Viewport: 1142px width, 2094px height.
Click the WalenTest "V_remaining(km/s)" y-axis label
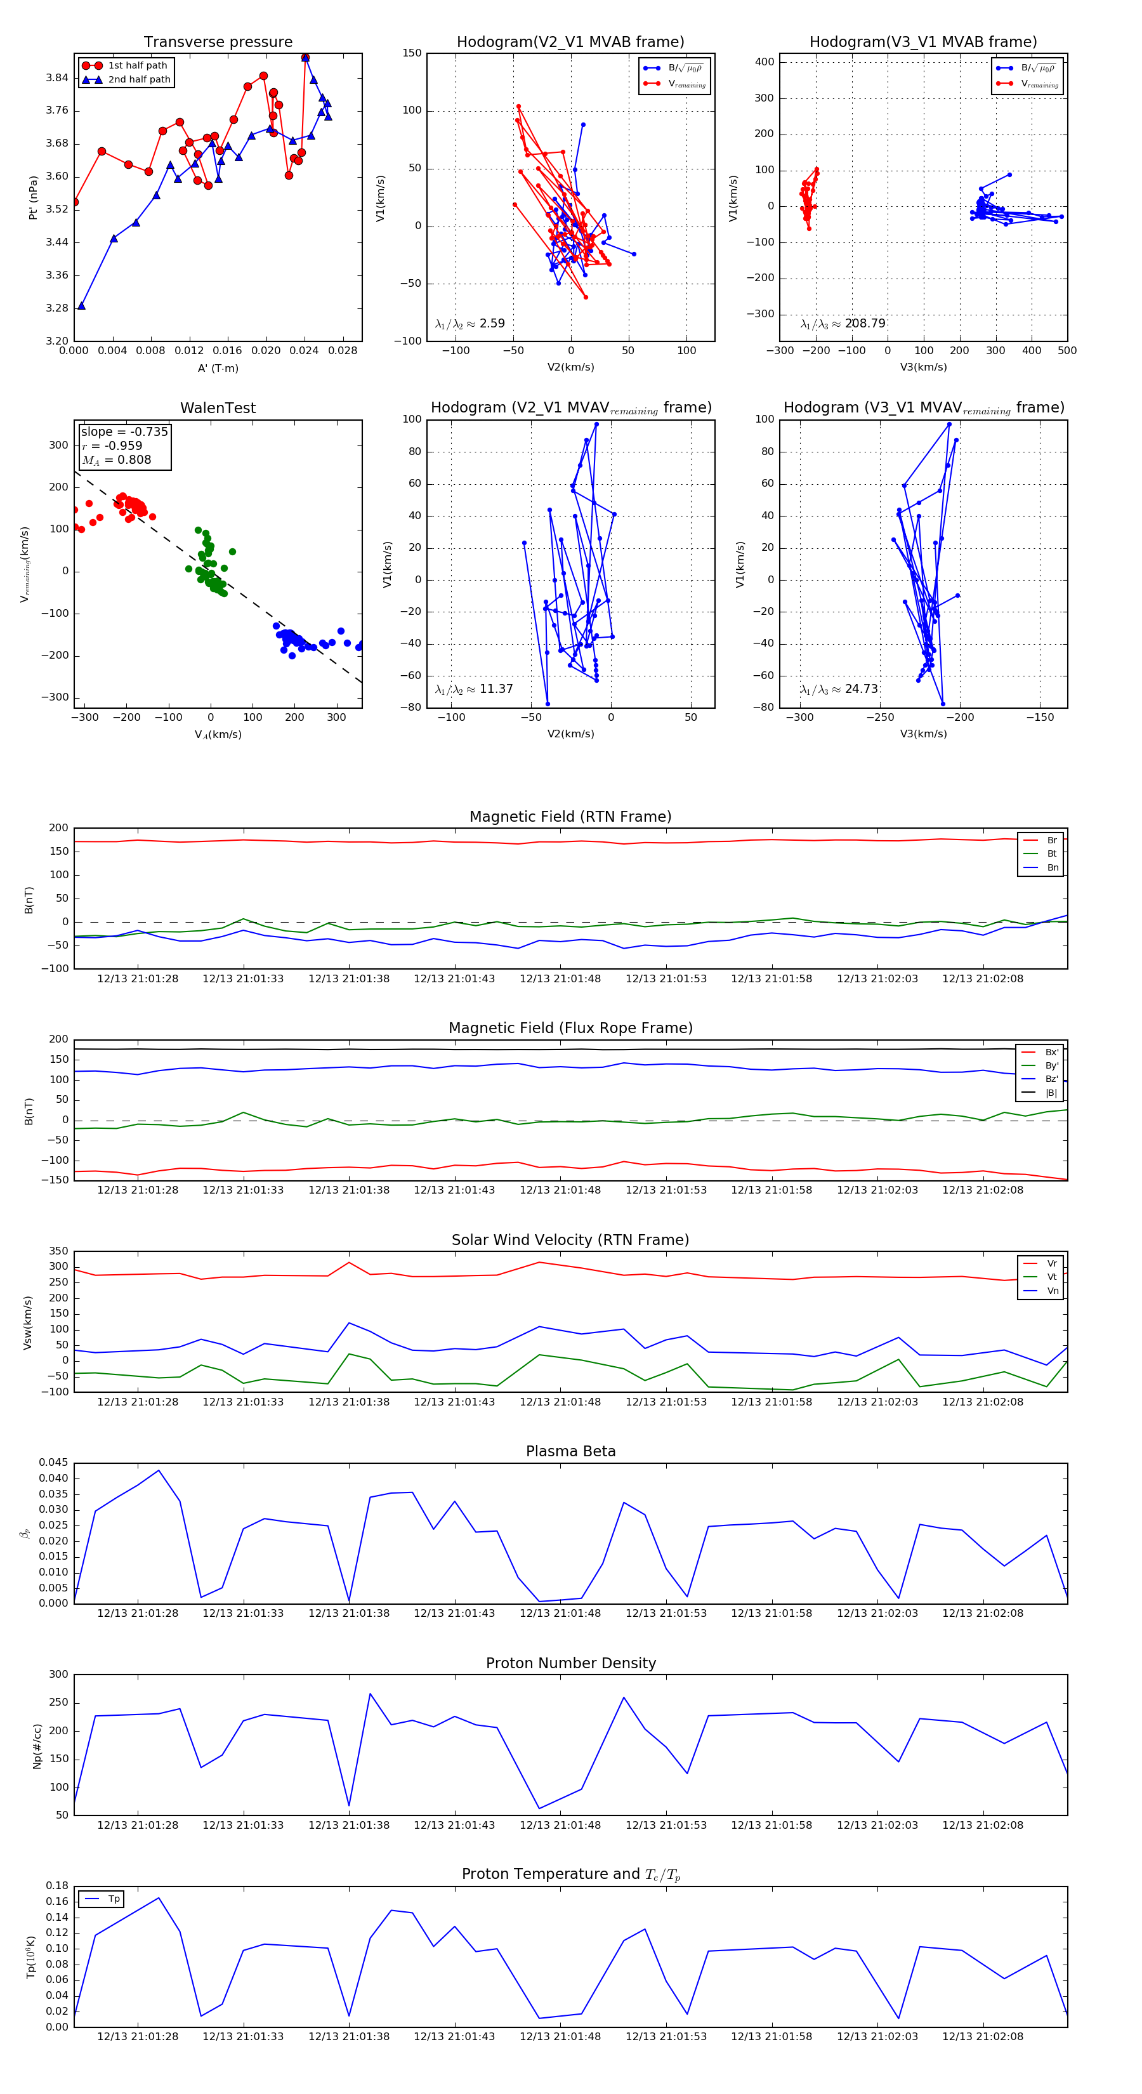(25, 564)
